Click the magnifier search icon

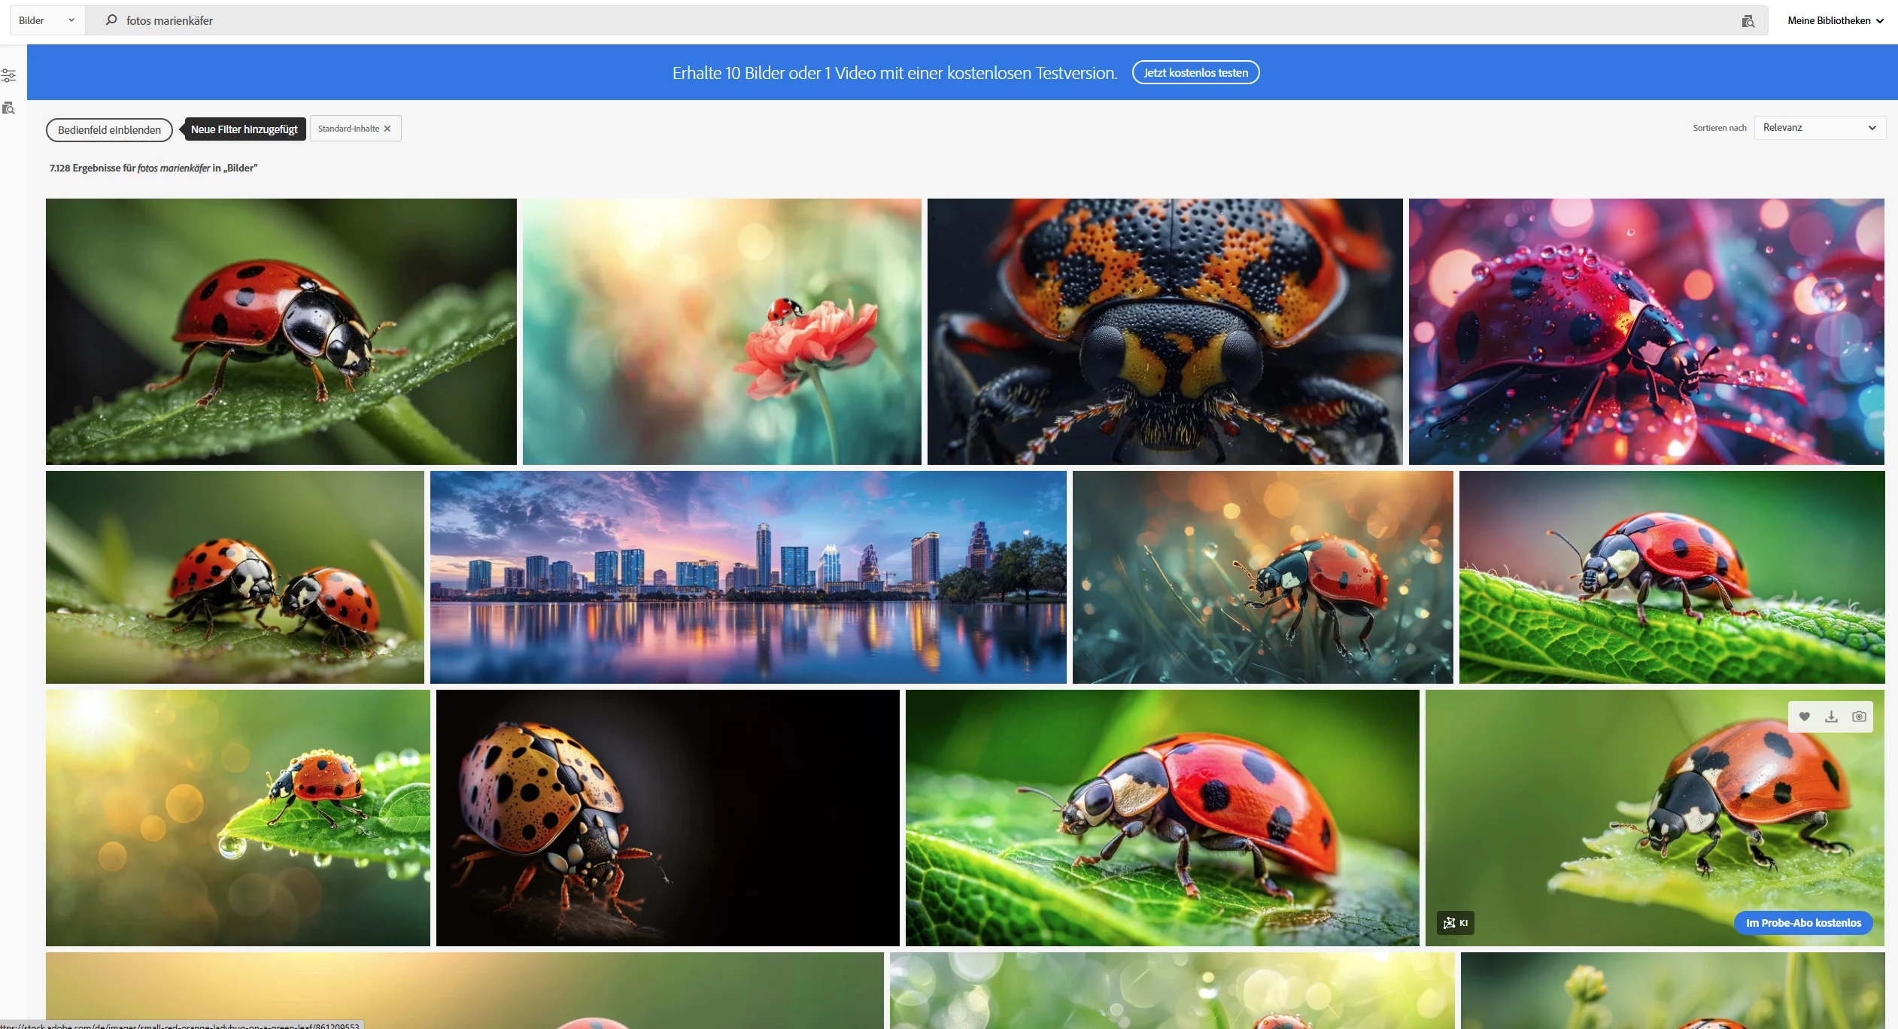[x=111, y=20]
